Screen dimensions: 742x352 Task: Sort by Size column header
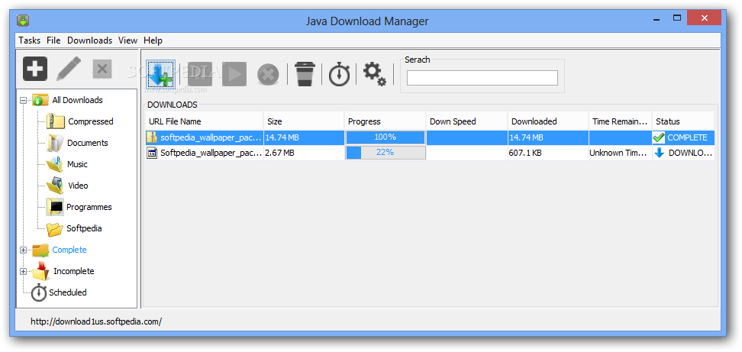click(304, 121)
